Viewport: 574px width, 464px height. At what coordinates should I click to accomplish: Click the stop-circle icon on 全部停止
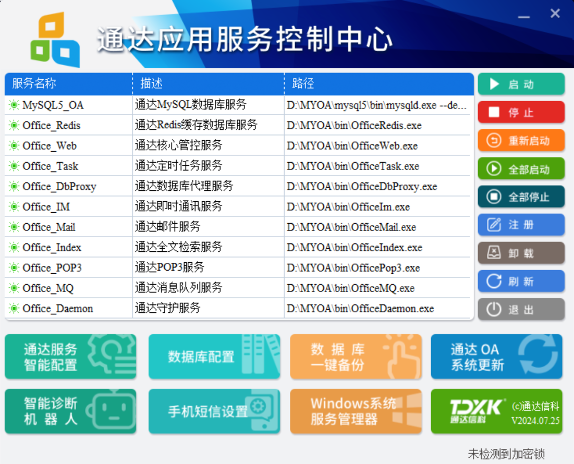tap(494, 197)
